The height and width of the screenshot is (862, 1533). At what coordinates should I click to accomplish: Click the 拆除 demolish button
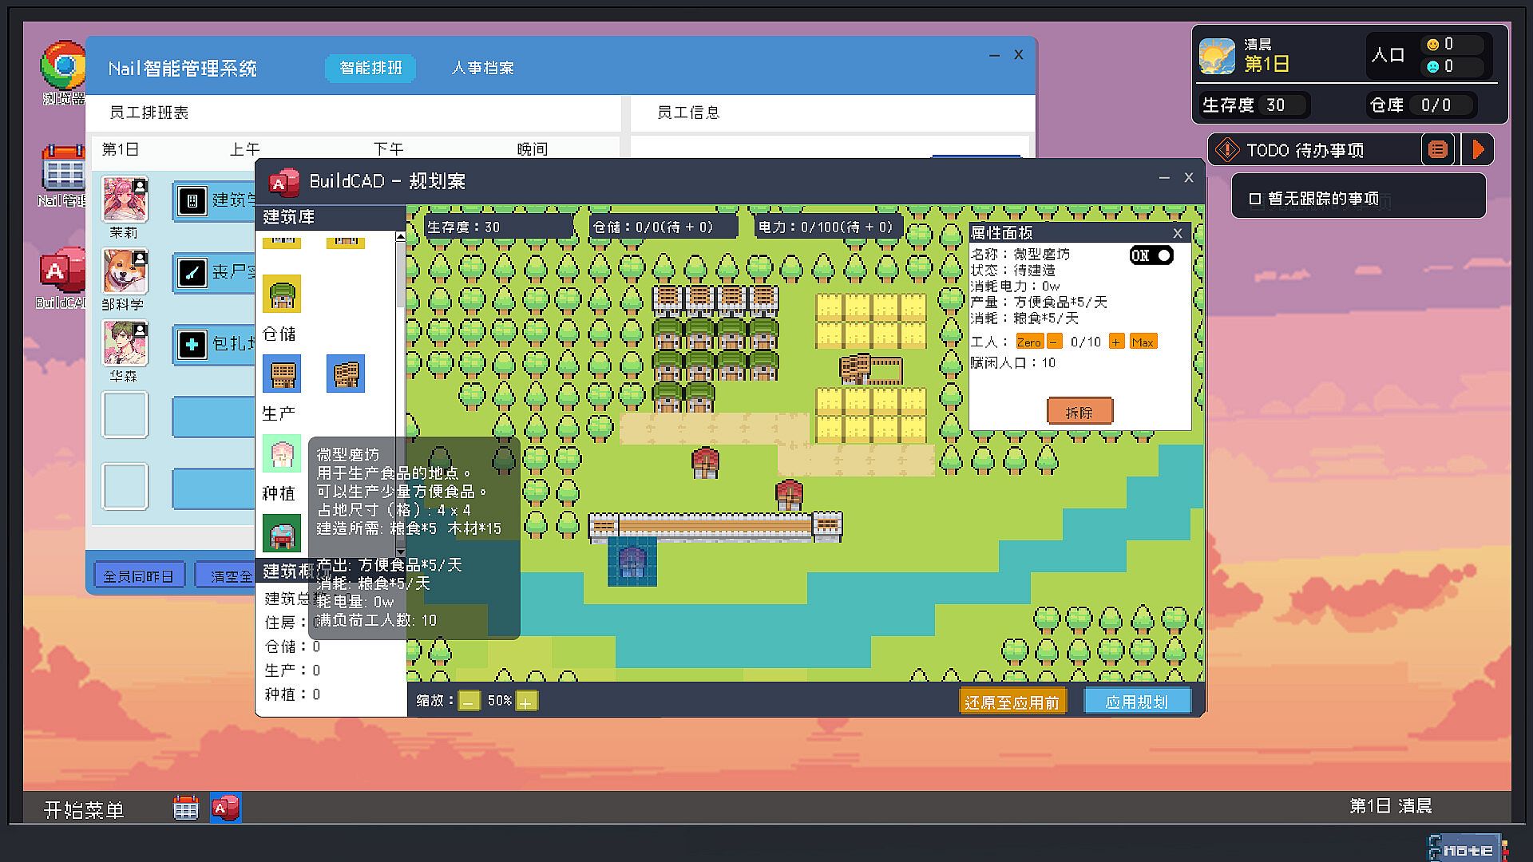(1079, 412)
